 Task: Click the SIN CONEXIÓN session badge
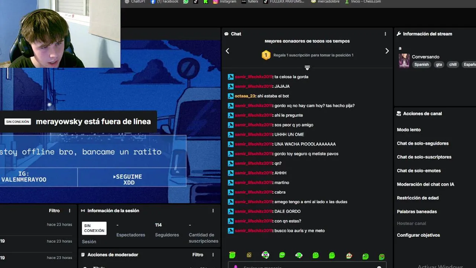click(x=94, y=228)
